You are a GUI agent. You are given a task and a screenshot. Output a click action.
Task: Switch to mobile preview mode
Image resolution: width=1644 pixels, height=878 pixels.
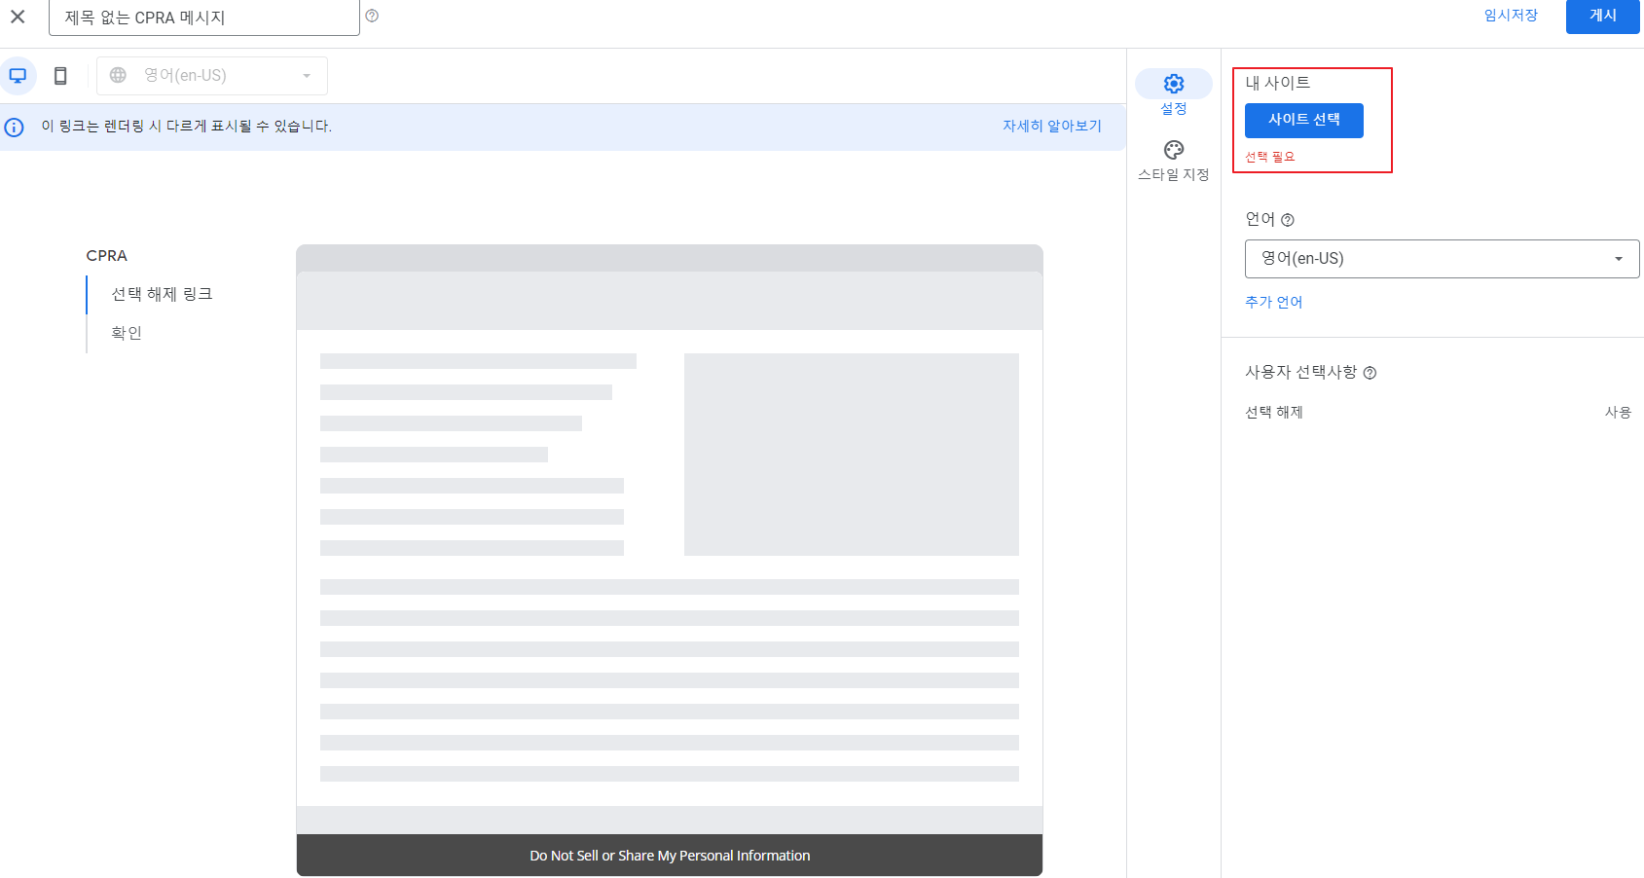tap(60, 75)
